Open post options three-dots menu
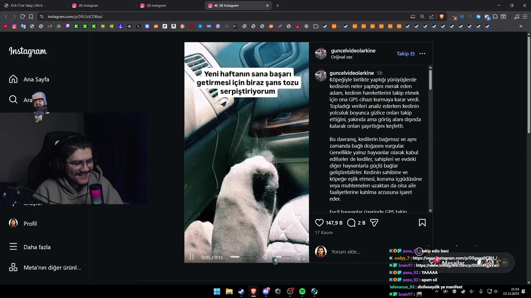 422,54
